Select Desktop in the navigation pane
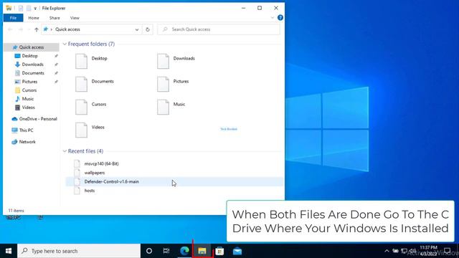This screenshot has width=459, height=258. [29, 56]
